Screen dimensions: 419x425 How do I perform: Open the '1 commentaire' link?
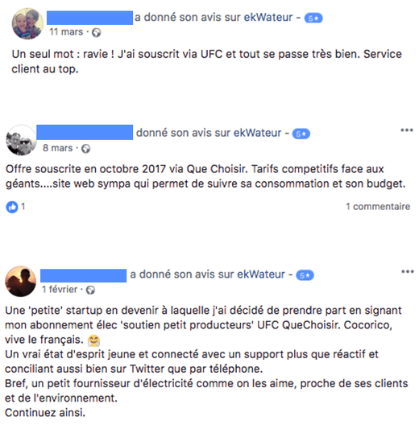pyautogui.click(x=378, y=207)
